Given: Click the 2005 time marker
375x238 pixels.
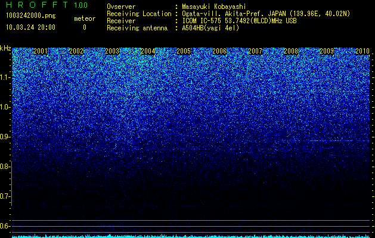Looking at the screenshot, I should pyautogui.click(x=184, y=51).
